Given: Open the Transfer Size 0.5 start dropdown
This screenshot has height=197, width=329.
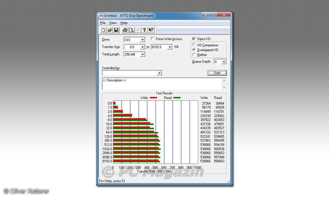Looking at the screenshot, I should coord(142,47).
